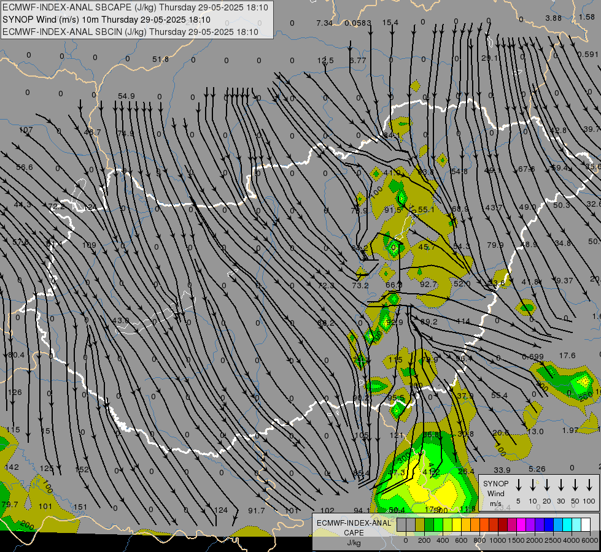Select the SYNOP Wind 10m title line
The height and width of the screenshot is (552, 601).
[x=106, y=20]
